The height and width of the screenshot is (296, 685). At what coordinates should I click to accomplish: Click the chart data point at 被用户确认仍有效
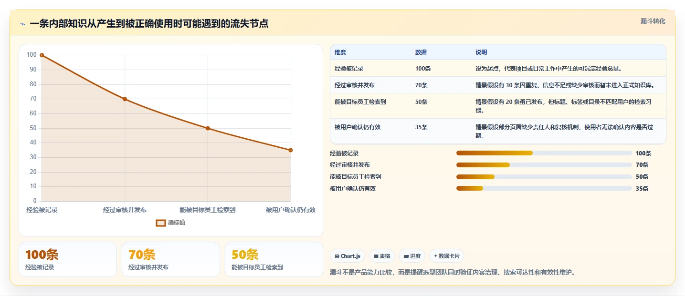pos(291,150)
